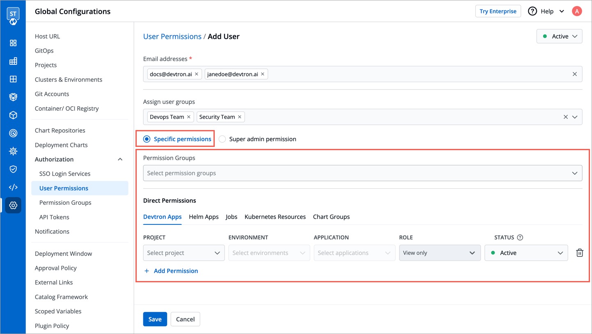Viewport: 592px width, 334px height.
Task: Remove janedoe@devtron.ai email chip
Action: pyautogui.click(x=263, y=74)
